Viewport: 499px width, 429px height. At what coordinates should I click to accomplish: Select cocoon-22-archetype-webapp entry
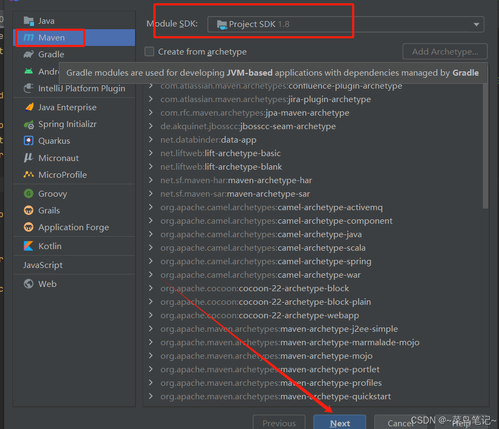260,315
